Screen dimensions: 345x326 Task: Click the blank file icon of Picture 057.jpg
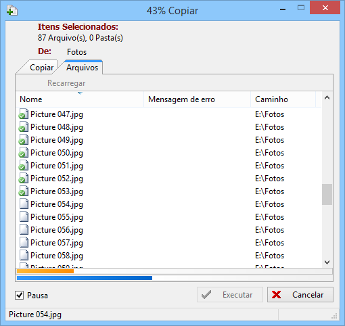coord(24,242)
